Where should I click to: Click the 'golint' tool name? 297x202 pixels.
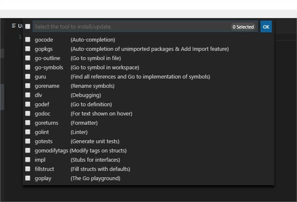pyautogui.click(x=42, y=132)
